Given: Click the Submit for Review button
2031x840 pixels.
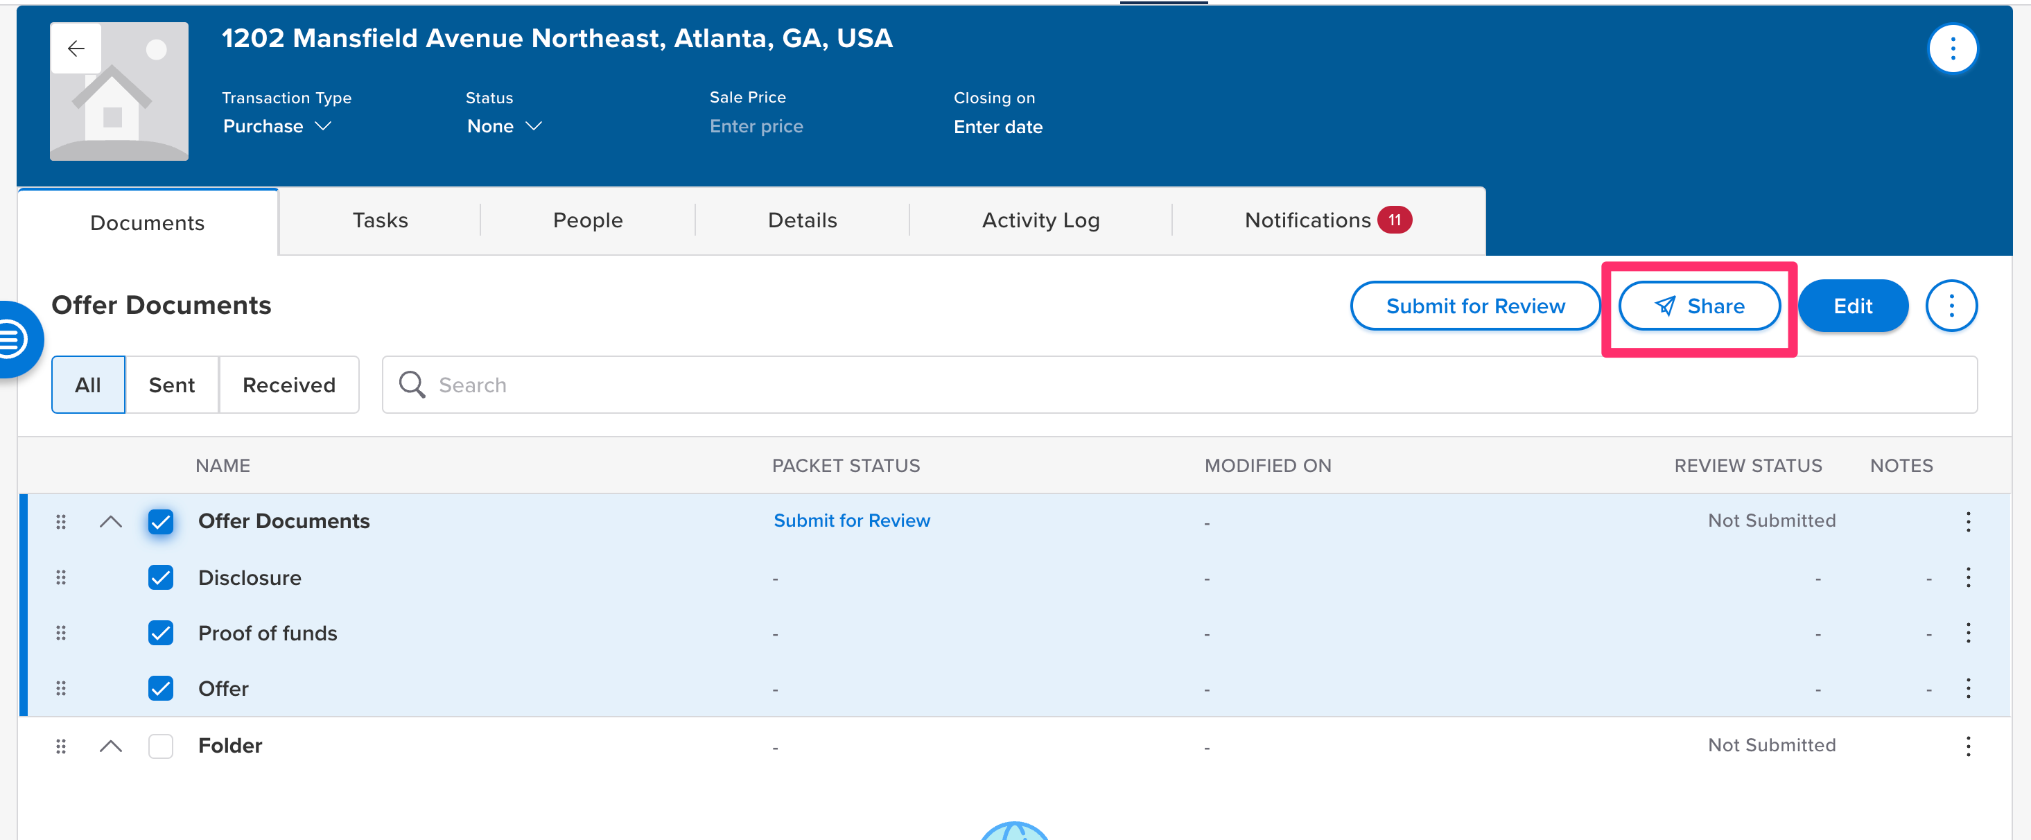Looking at the screenshot, I should click(x=1475, y=306).
